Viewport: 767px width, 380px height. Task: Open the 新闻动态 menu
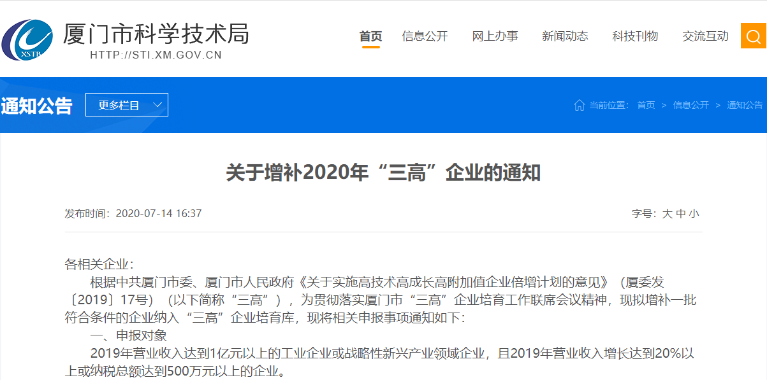point(566,36)
